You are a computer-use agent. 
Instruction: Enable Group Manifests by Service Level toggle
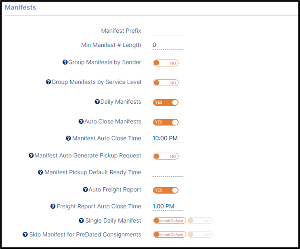pyautogui.click(x=166, y=83)
